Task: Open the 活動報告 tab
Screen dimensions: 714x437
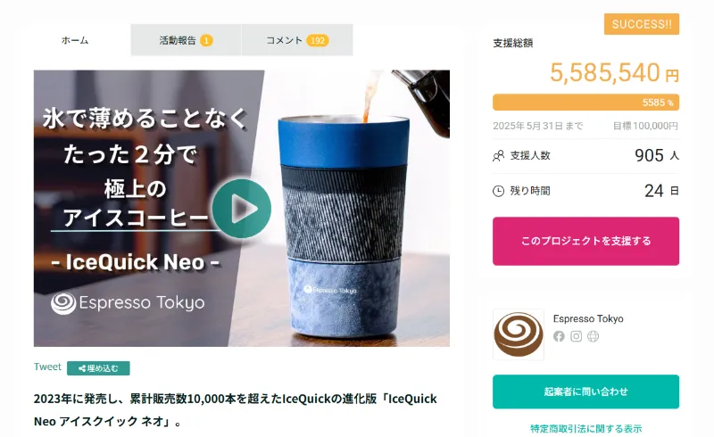Action: pyautogui.click(x=187, y=40)
